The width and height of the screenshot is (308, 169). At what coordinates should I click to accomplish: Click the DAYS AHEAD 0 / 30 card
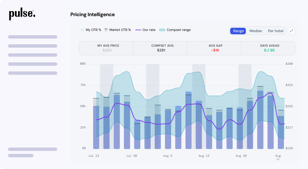[268, 48]
